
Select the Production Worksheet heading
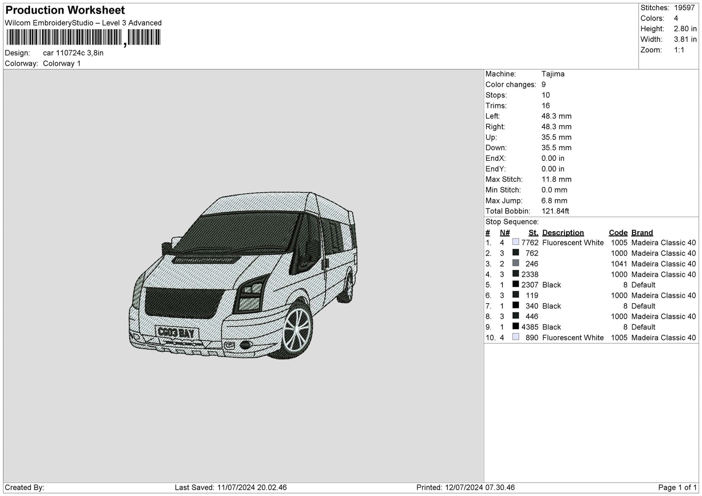click(65, 10)
